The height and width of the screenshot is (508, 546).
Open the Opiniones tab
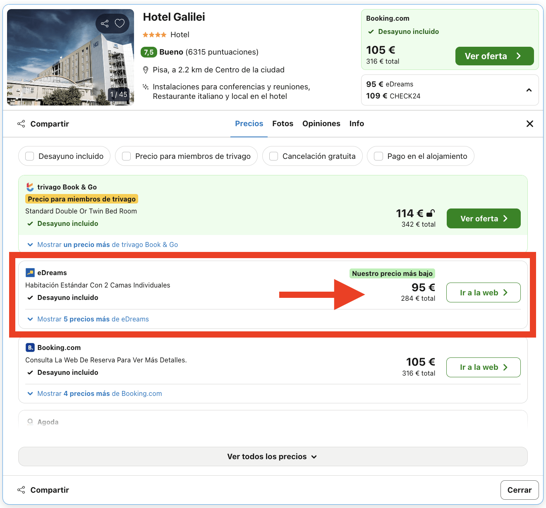321,124
